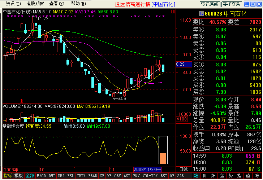Image resolution: width=263 pixels, height=180 pixels.
Task: Click the 6.56 low price annotation
Action: coord(122,98)
